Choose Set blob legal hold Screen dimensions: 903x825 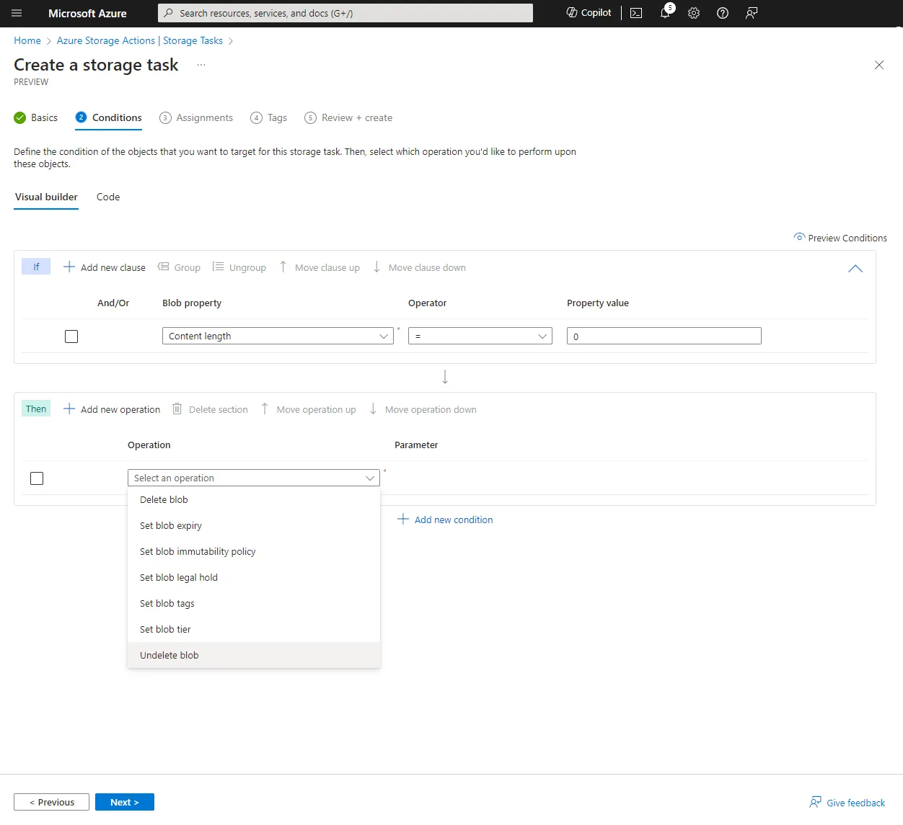(x=254, y=577)
